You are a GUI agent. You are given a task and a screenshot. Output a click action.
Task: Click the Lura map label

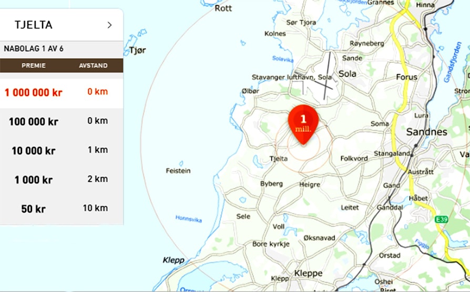click(421, 116)
